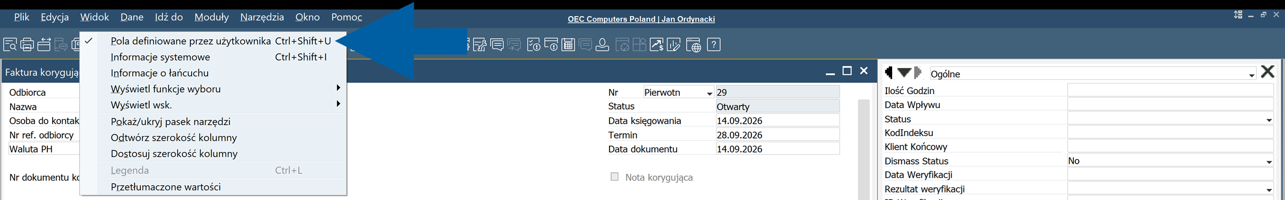The image size is (1285, 200).
Task: Open Rezultat weryfikacji dropdown
Action: pyautogui.click(x=1269, y=190)
